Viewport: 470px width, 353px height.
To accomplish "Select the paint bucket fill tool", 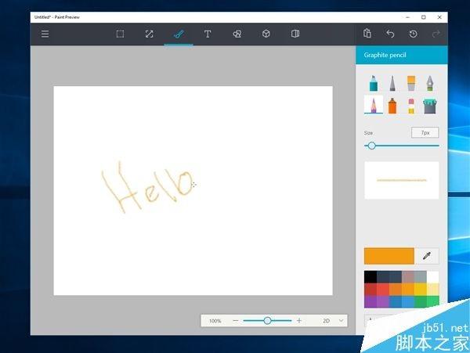I will [x=430, y=106].
